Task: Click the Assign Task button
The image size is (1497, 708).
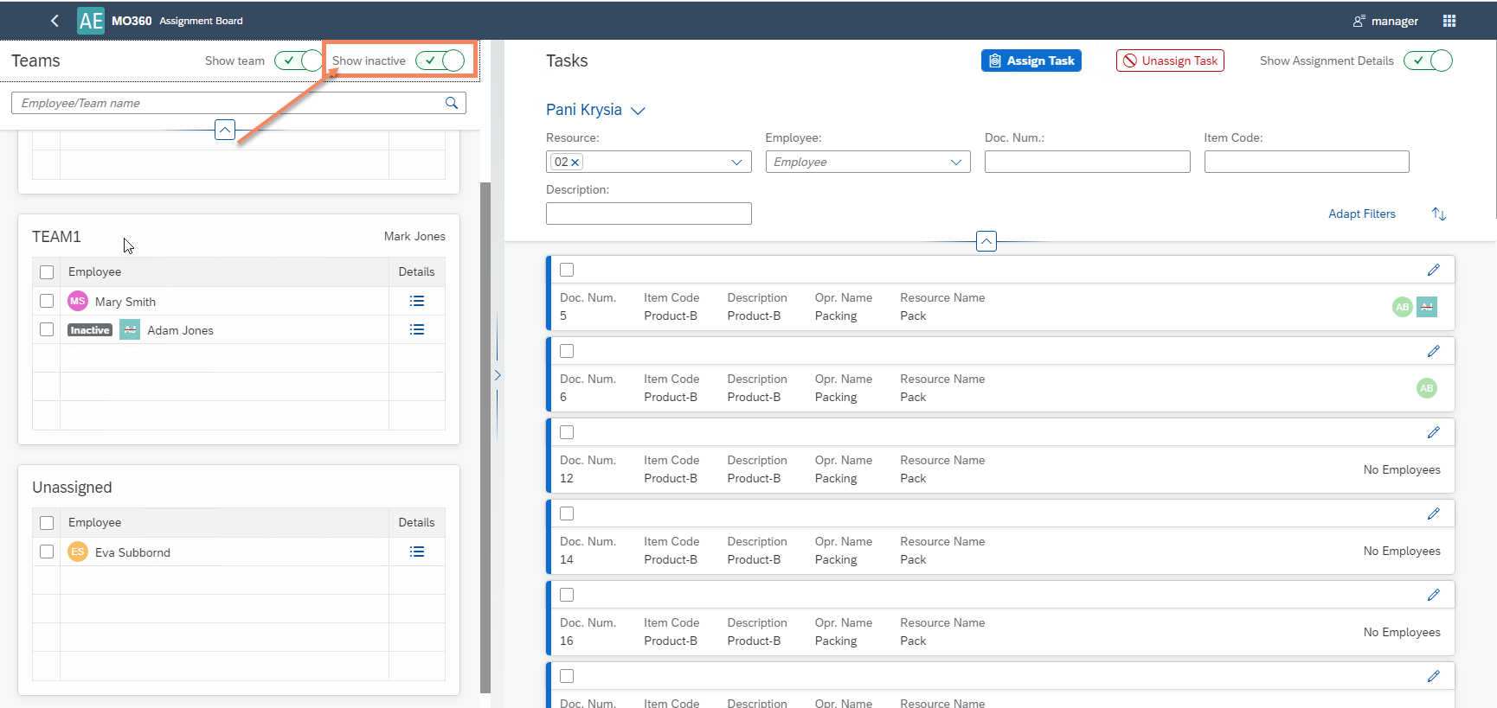Action: 1031,61
